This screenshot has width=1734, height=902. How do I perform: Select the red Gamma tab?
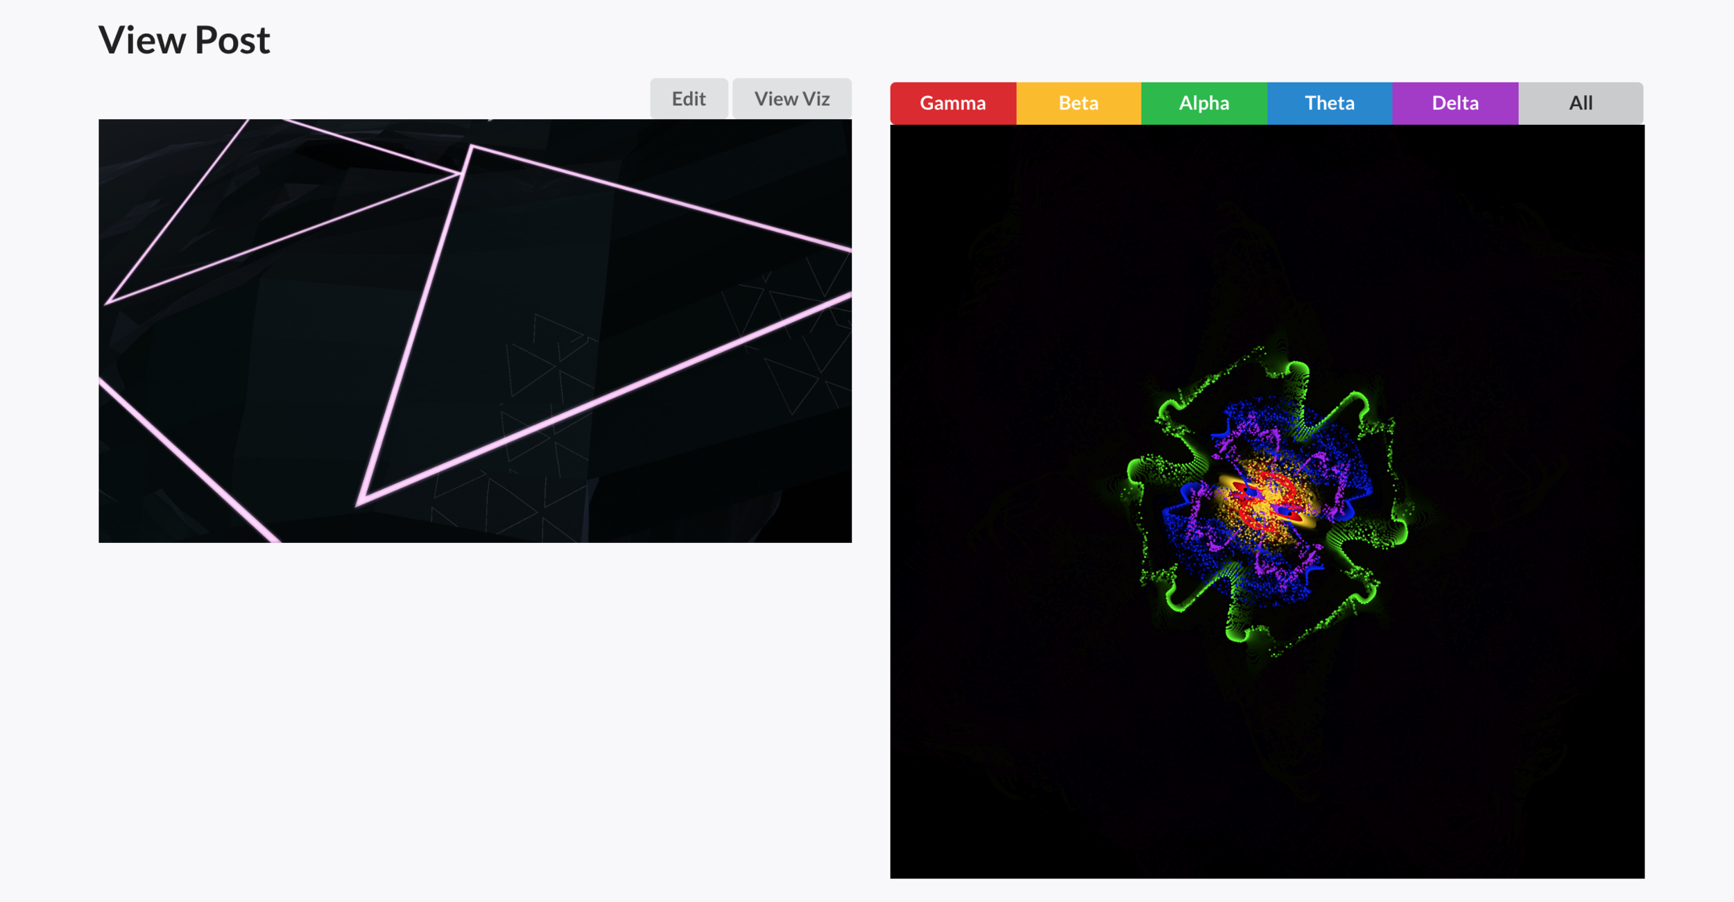953,103
